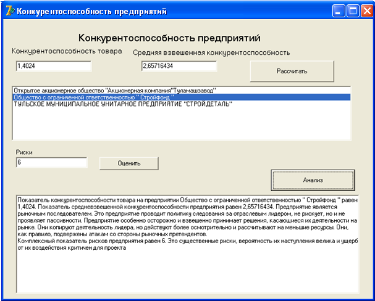Close the Конкурентоспособность предприятий window
The image size is (375, 301).
tap(368, 11)
